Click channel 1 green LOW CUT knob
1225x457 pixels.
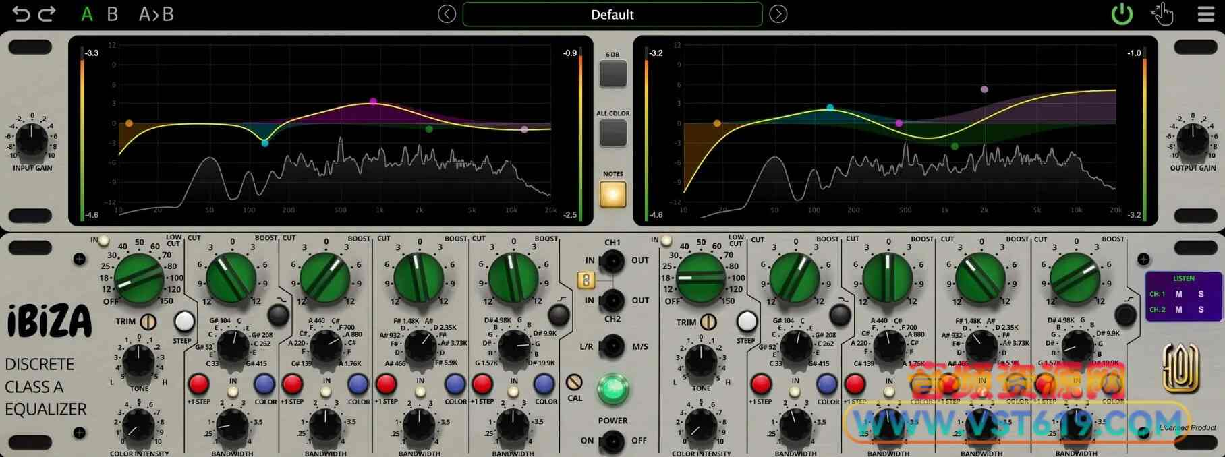coord(139,278)
